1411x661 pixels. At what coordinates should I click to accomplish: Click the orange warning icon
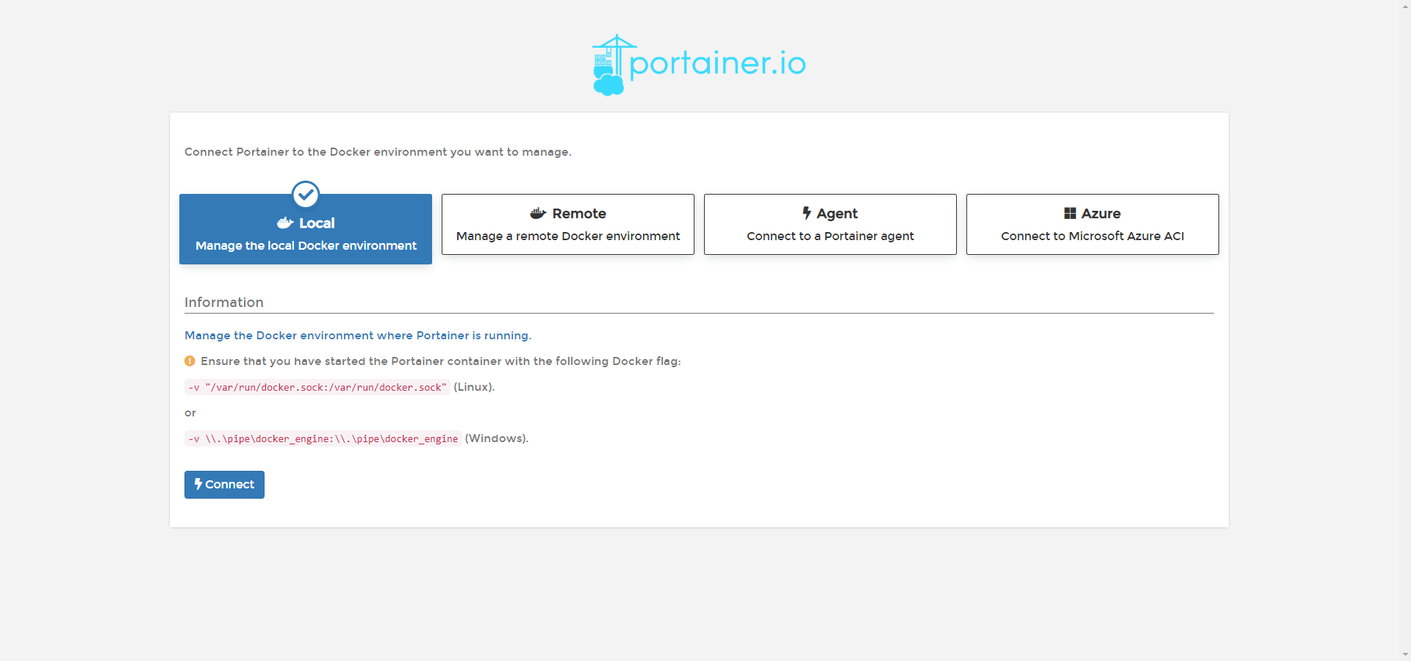pyautogui.click(x=190, y=361)
